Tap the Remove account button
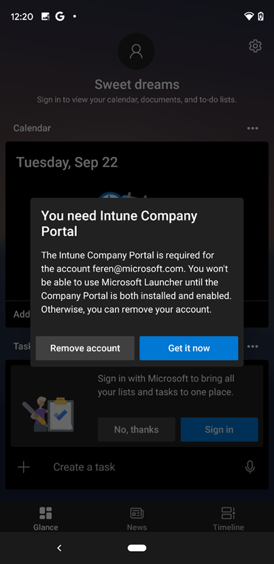The width and height of the screenshot is (274, 564). [85, 348]
